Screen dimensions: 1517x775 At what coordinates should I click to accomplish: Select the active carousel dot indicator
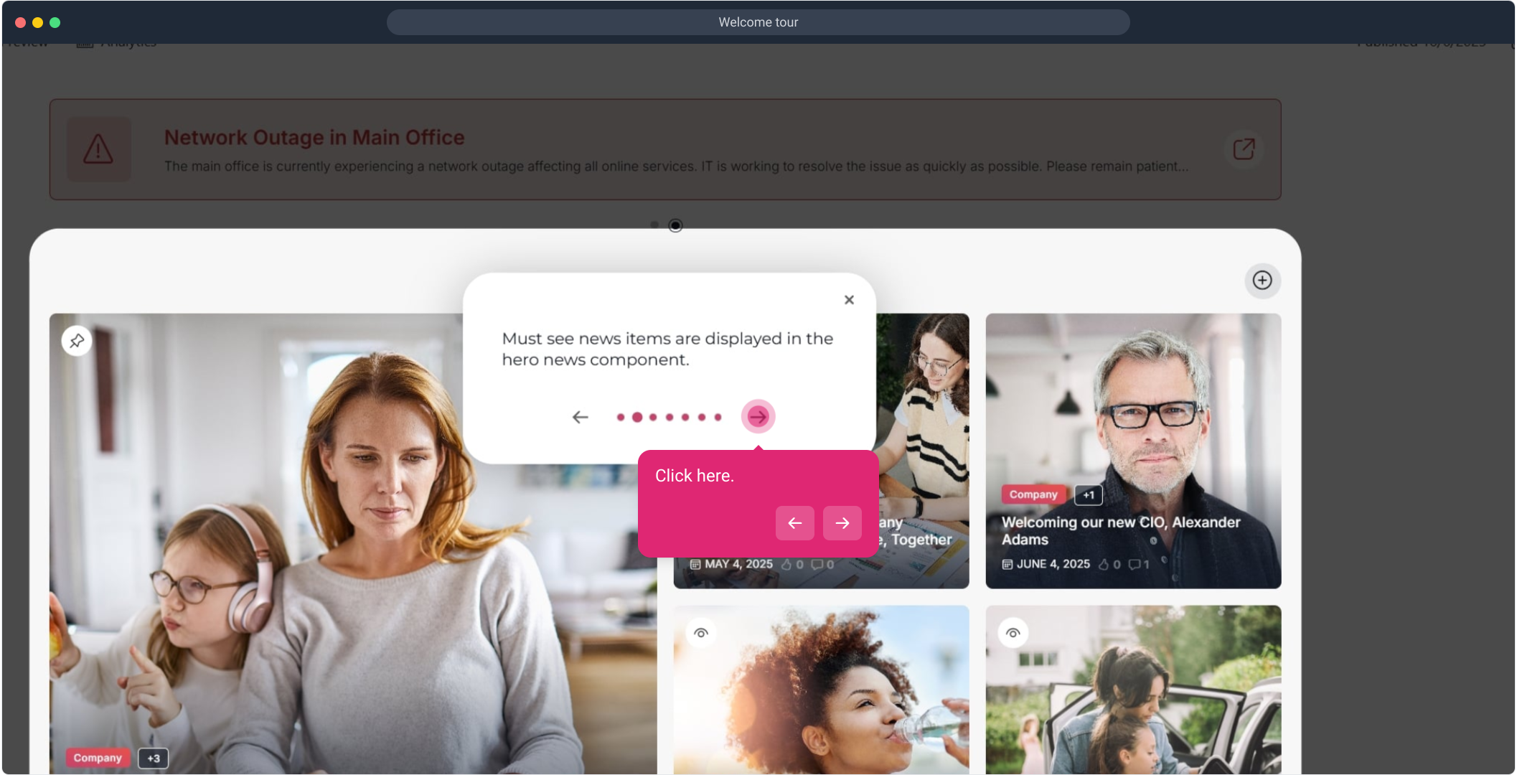[x=675, y=225]
